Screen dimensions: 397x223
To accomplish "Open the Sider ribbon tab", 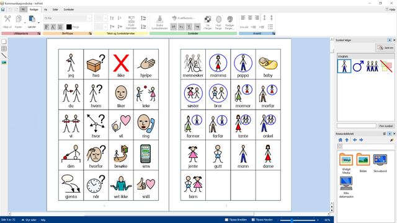I will coord(55,10).
